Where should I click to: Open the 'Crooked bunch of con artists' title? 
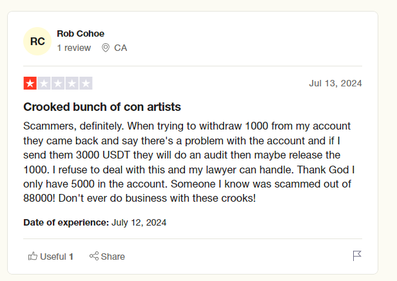coord(102,107)
